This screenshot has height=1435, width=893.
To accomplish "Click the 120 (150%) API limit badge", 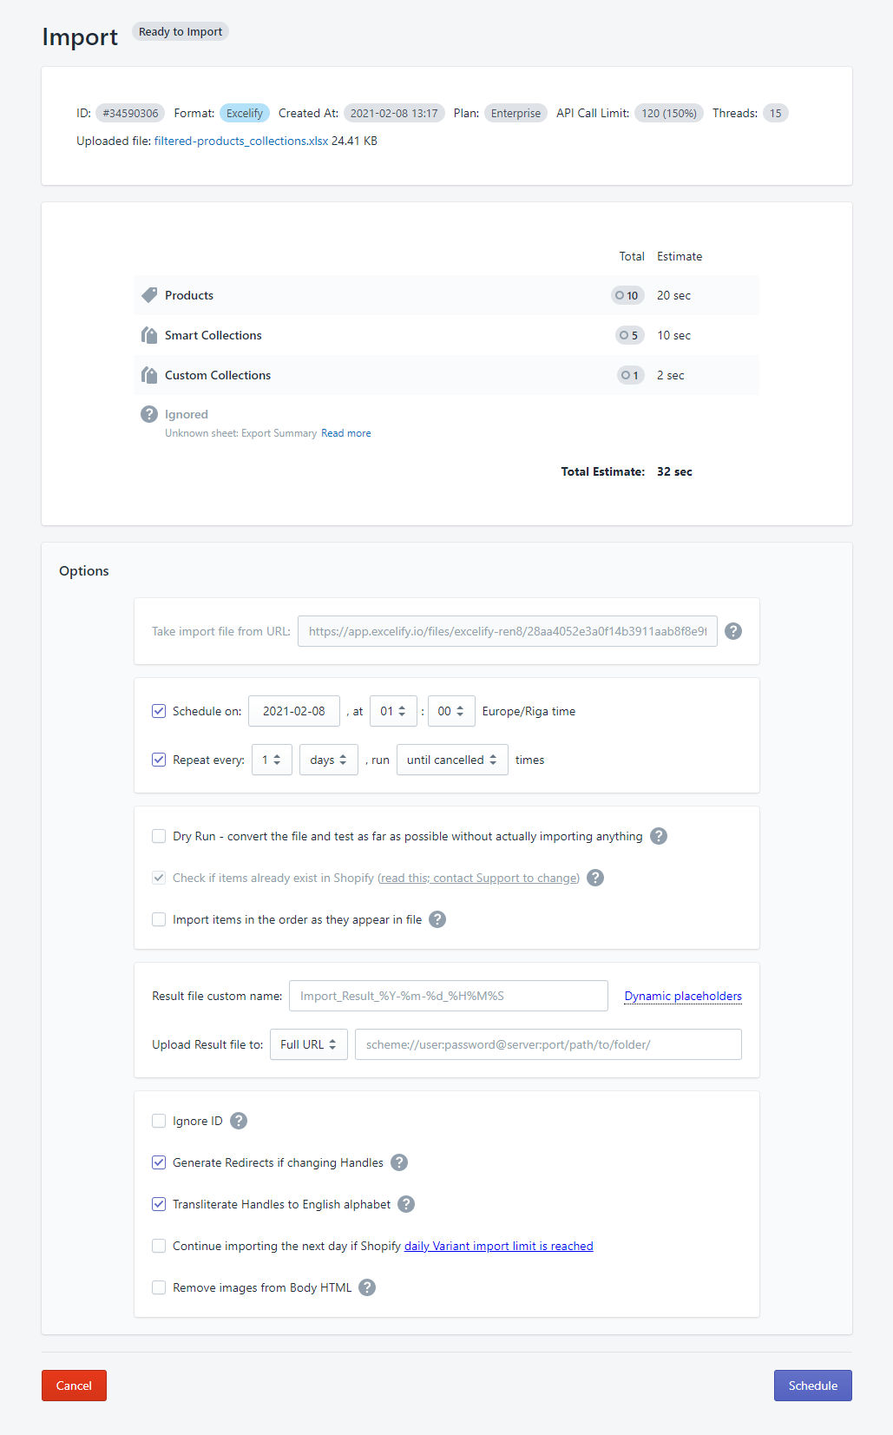I will point(669,113).
